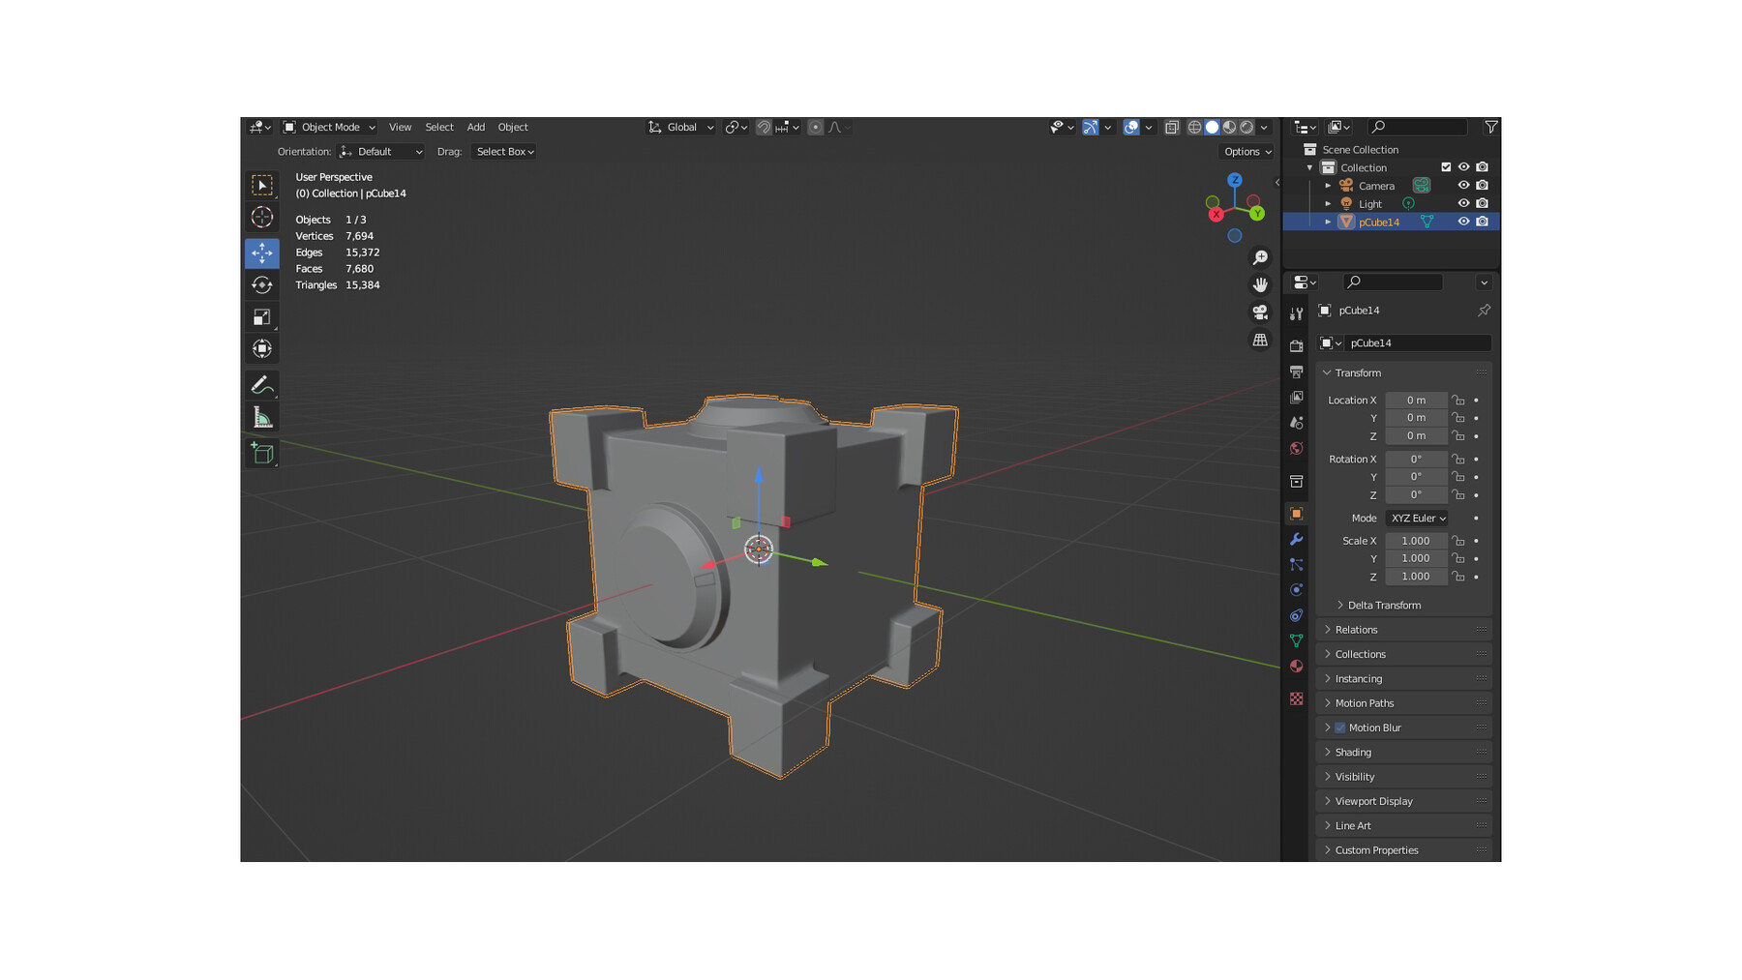Open the Object Mode dropdown

(329, 127)
